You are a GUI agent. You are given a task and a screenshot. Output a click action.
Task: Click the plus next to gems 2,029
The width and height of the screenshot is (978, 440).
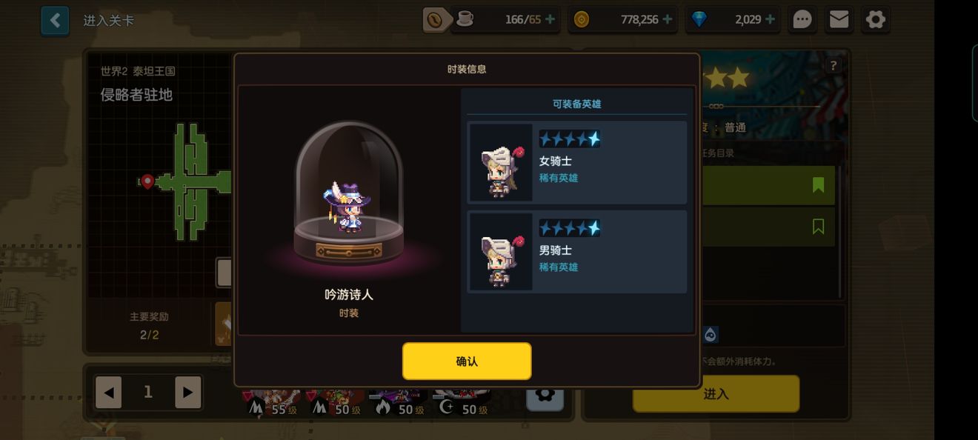pos(771,20)
